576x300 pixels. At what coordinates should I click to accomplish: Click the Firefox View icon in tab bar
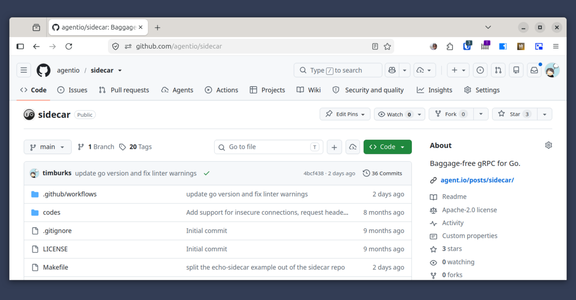(x=36, y=28)
